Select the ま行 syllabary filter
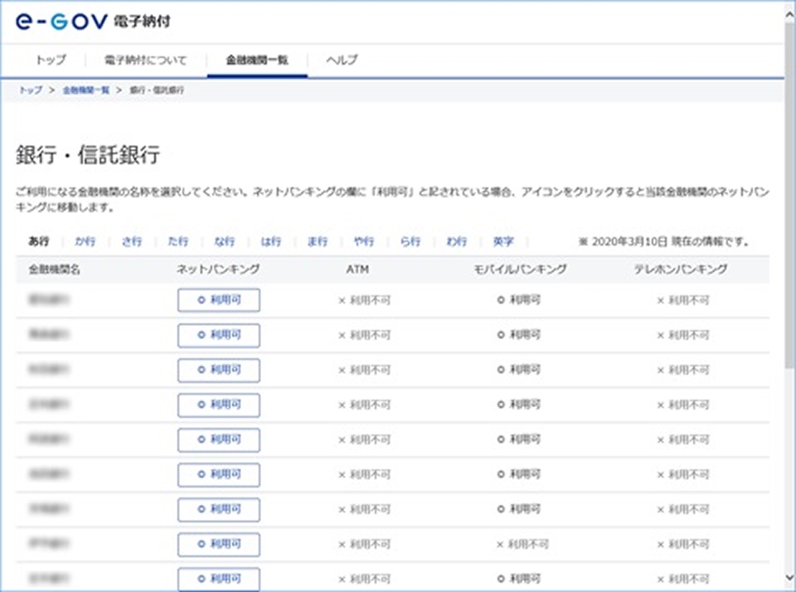 pos(317,241)
